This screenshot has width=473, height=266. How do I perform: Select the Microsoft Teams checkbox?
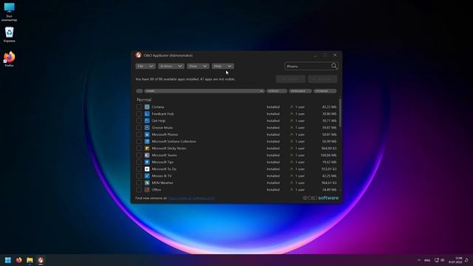click(139, 155)
